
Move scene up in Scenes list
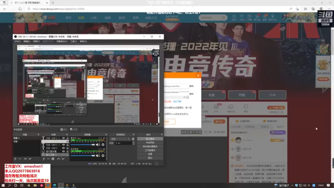point(25,159)
